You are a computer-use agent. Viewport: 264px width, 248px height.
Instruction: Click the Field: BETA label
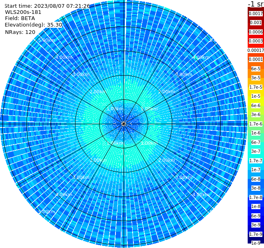pos(20,18)
